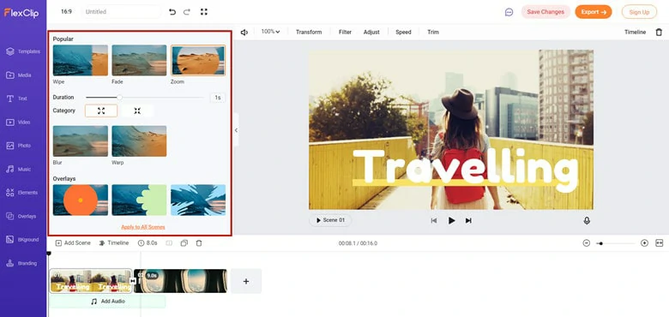Select the Blur transition thumbnail
Screen dimensions: 669x317
(x=81, y=141)
